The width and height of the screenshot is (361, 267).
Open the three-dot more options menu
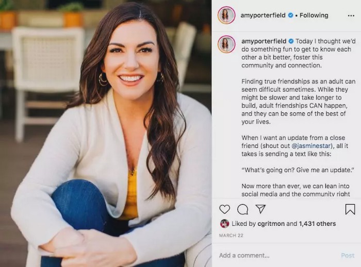(351, 15)
